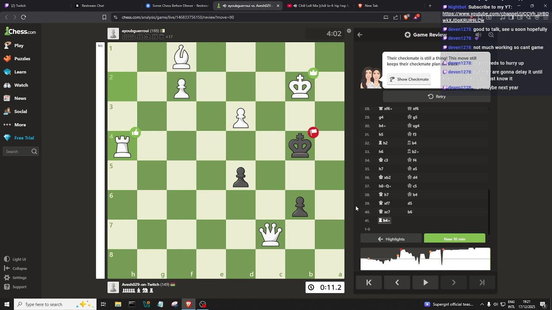Open chess.com Settings in sidebar
The width and height of the screenshot is (552, 310).
point(16,278)
